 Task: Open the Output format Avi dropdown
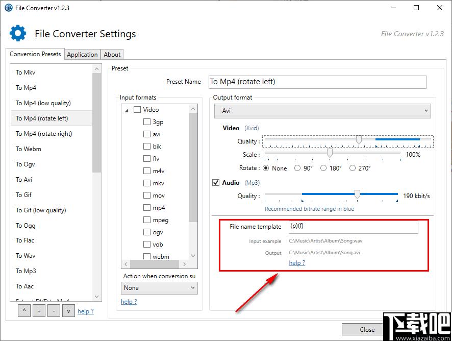[x=322, y=111]
